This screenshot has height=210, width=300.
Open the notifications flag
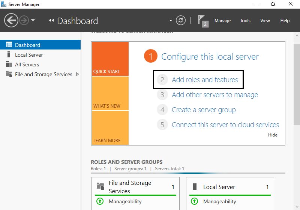(203, 21)
